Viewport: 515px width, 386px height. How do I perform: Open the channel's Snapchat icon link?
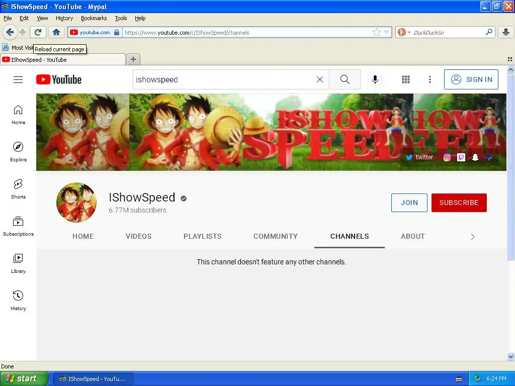click(475, 157)
